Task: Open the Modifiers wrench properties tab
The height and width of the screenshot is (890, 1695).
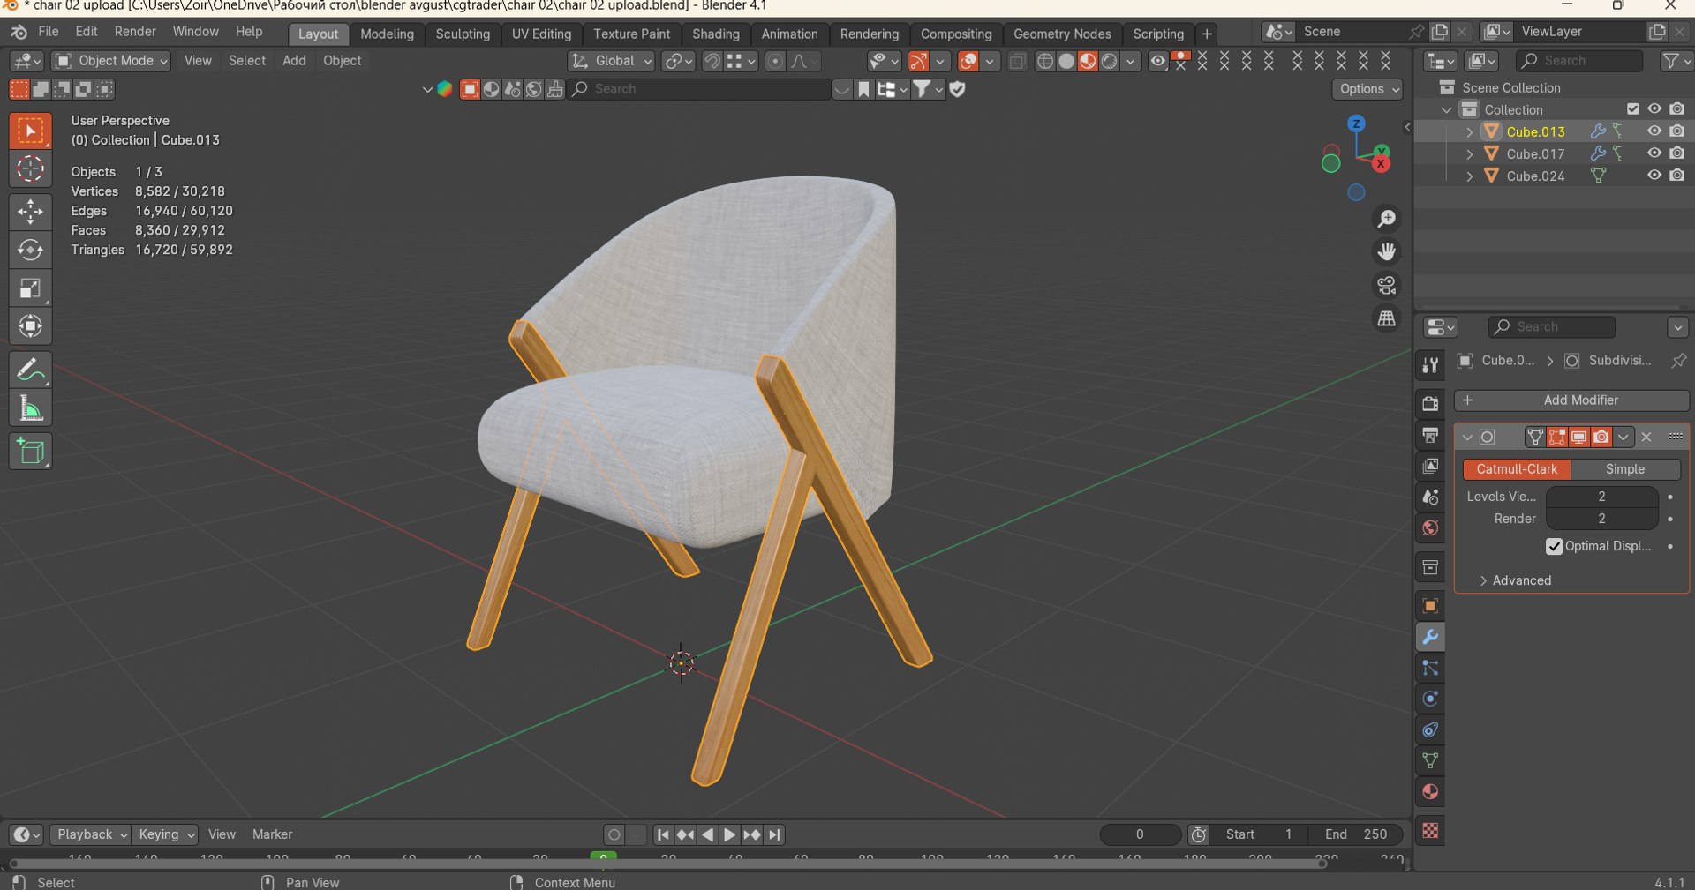Action: (1430, 637)
